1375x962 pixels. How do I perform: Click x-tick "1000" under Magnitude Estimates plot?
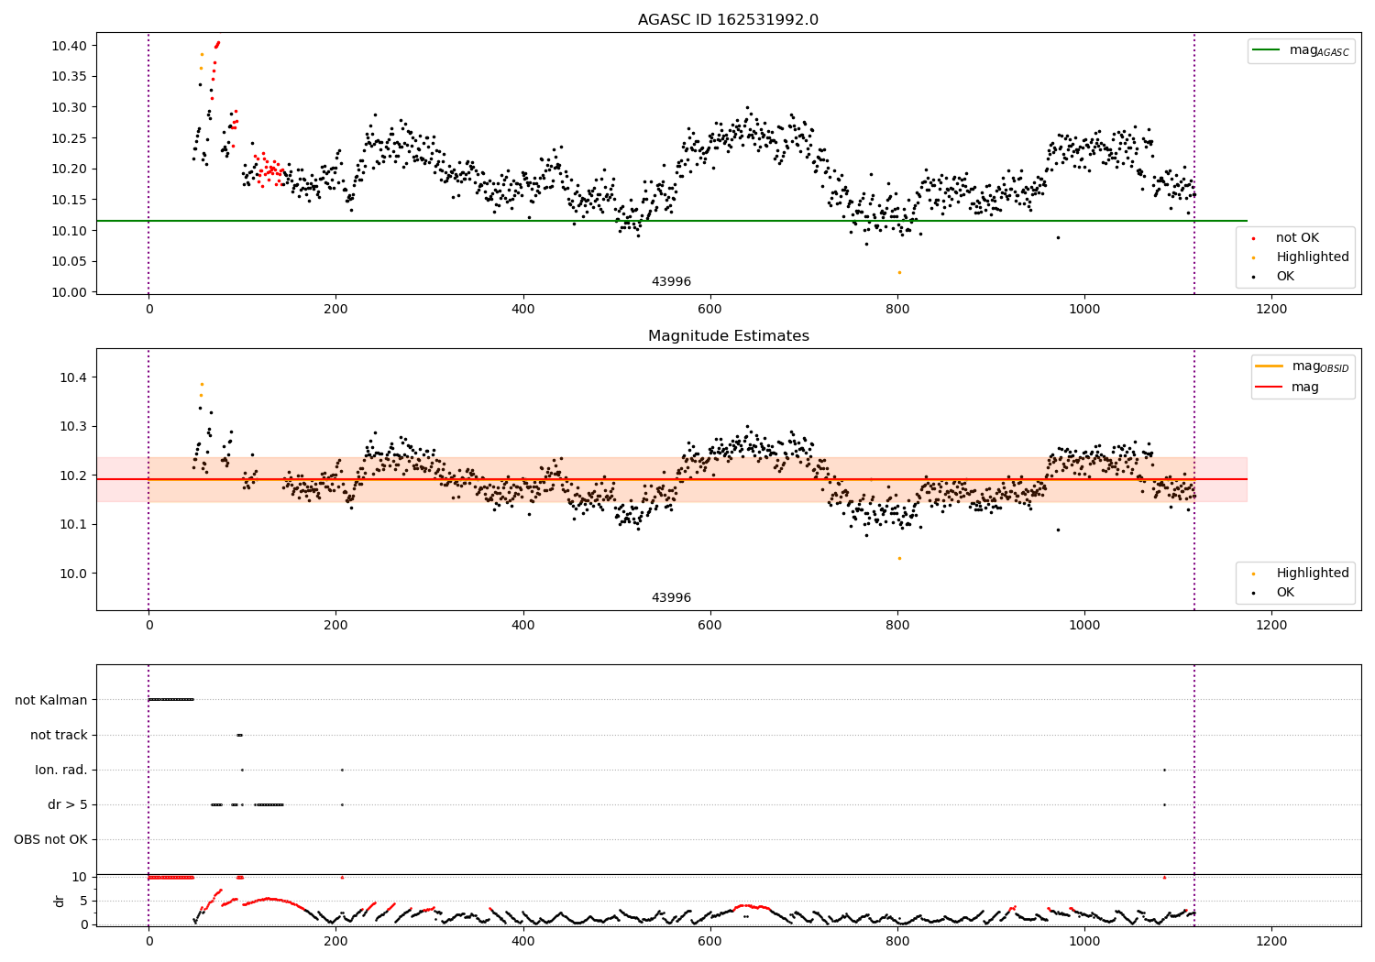tap(1084, 626)
